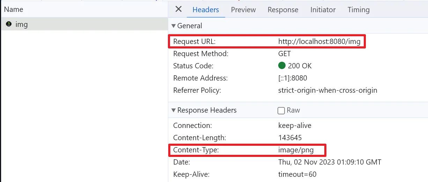Click the Connection keep-alive value
This screenshot has width=428, height=182.
pos(295,126)
